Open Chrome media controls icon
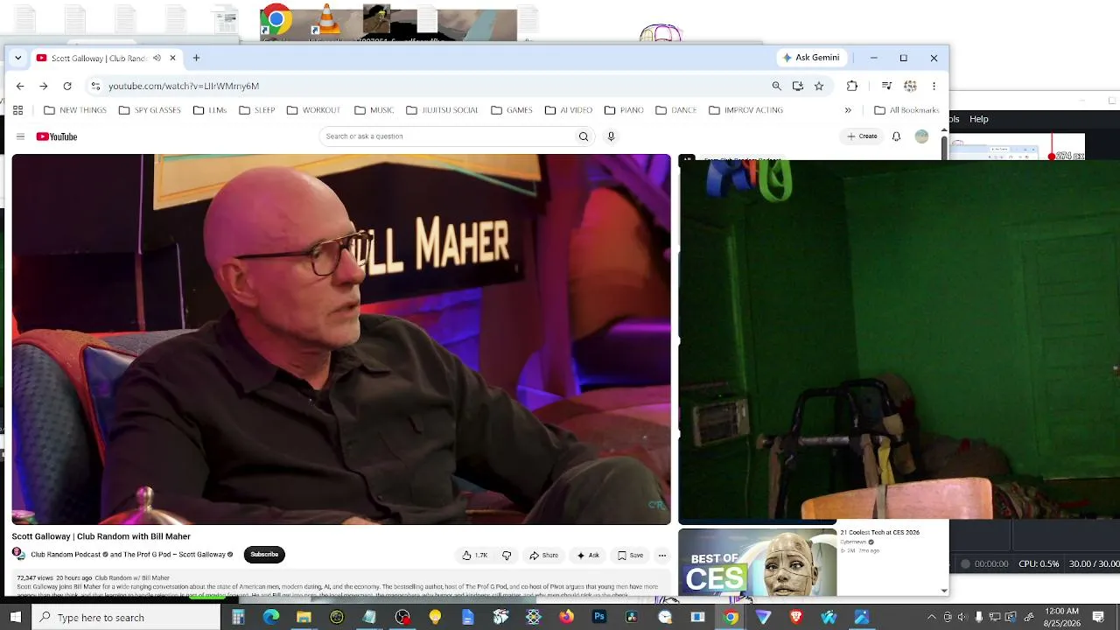This screenshot has width=1120, height=630. 886,86
